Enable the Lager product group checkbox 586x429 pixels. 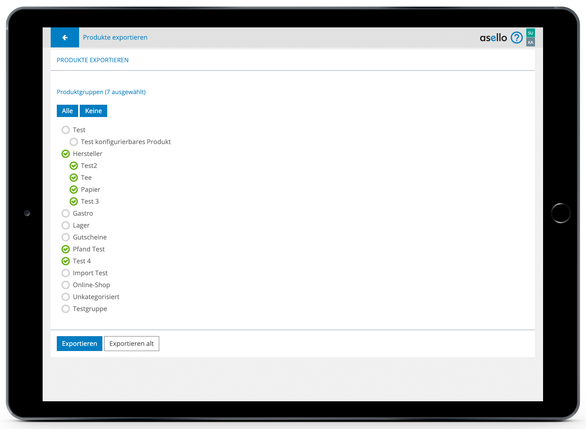tap(66, 225)
